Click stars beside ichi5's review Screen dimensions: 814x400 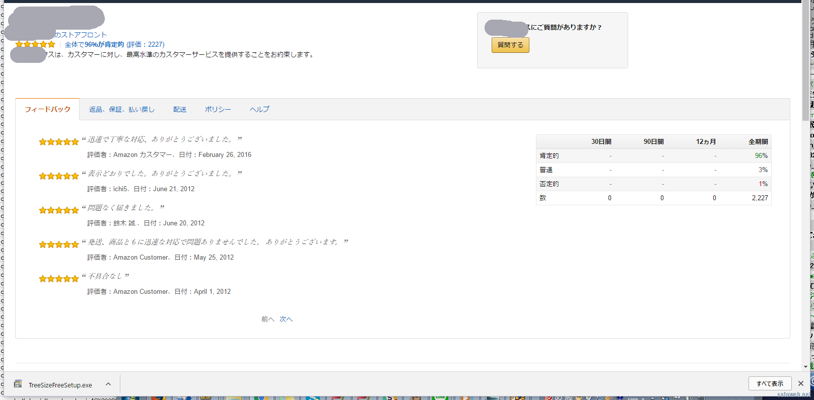point(59,176)
